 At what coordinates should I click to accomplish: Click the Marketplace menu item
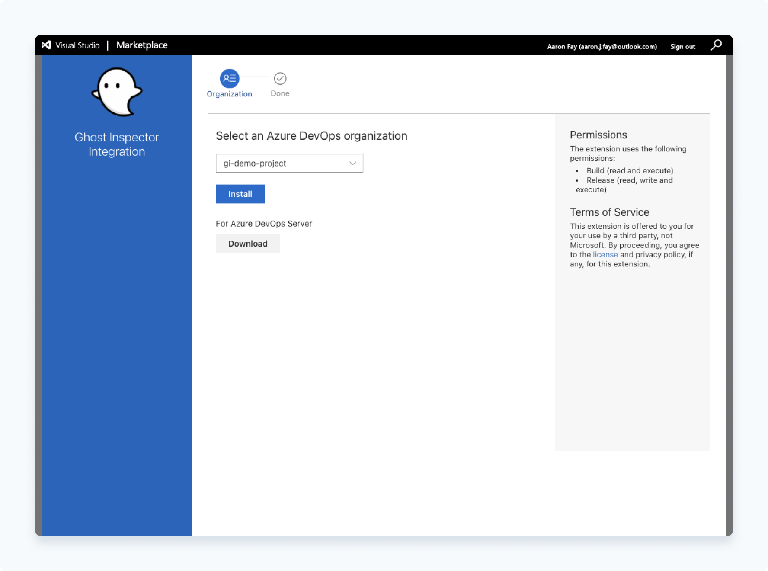pyautogui.click(x=142, y=45)
